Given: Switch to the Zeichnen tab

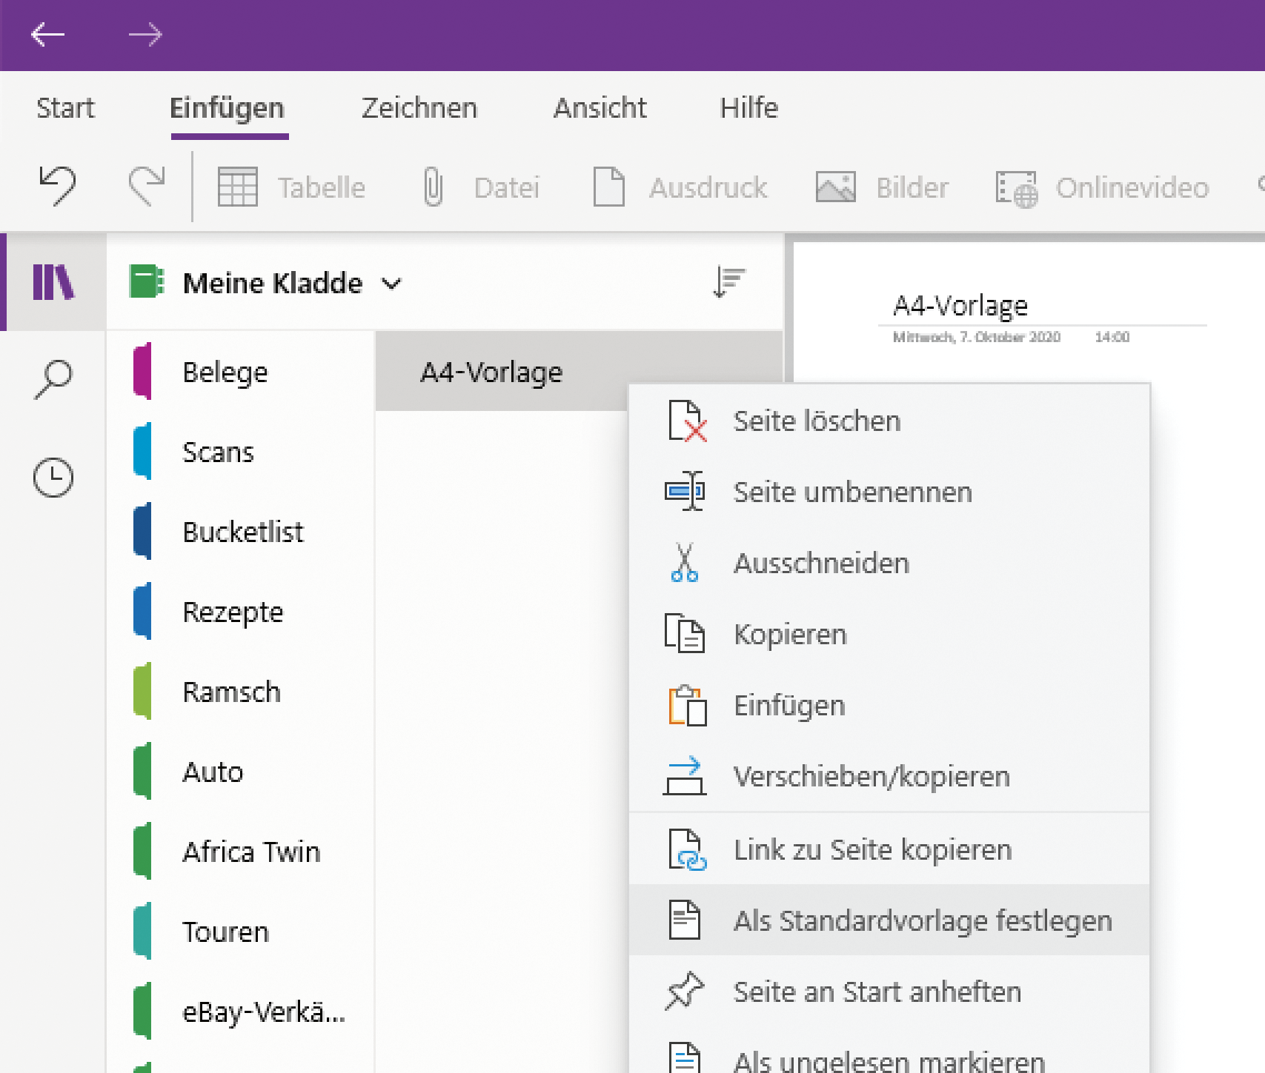Looking at the screenshot, I should [419, 108].
